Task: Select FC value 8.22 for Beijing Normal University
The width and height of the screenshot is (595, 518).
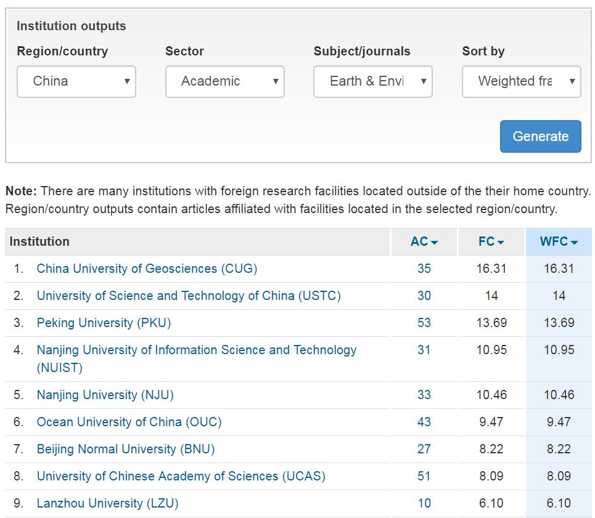Action: click(x=491, y=449)
